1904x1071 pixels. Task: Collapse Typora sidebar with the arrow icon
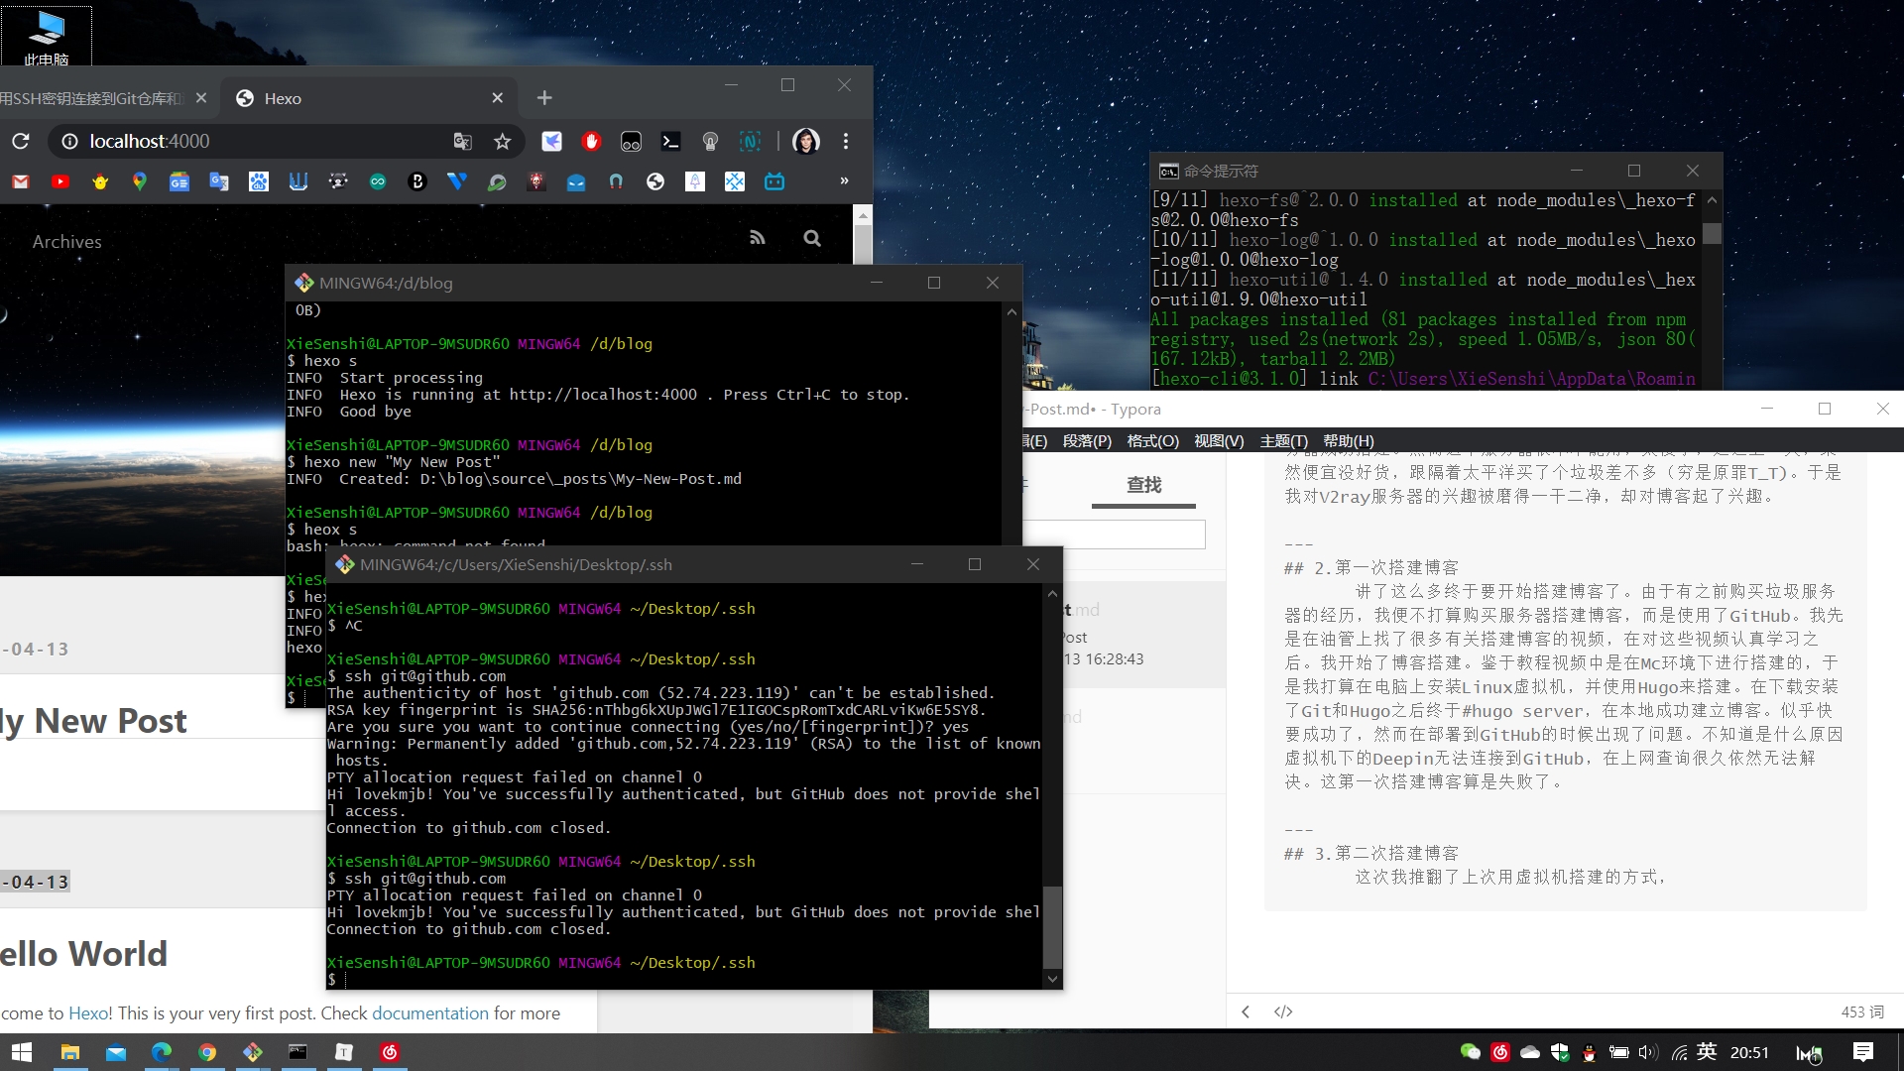1246,1011
